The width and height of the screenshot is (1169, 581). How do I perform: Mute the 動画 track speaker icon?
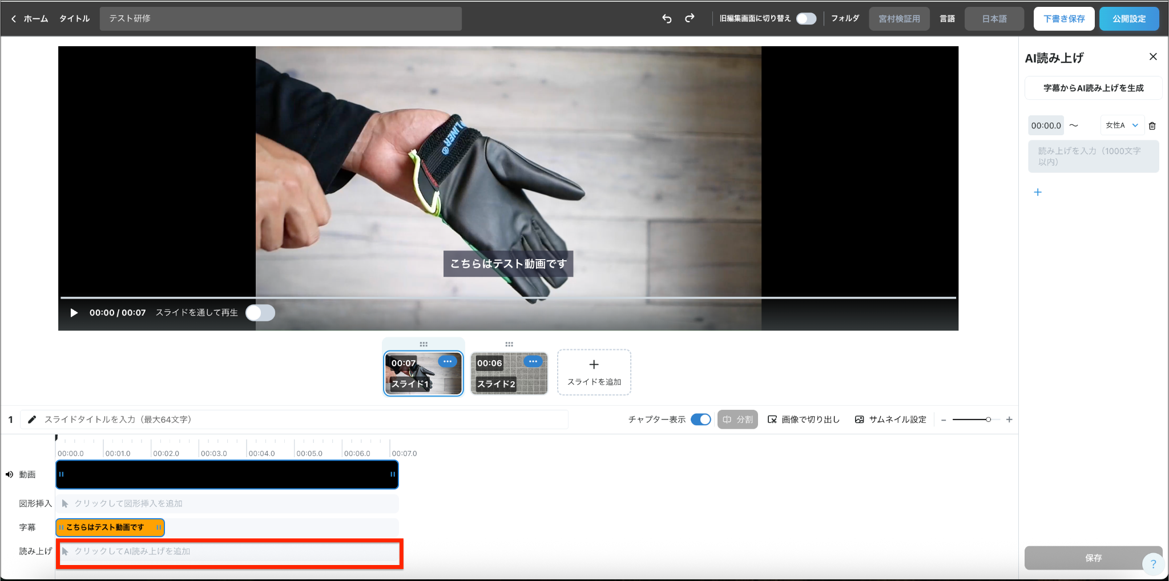tap(9, 474)
